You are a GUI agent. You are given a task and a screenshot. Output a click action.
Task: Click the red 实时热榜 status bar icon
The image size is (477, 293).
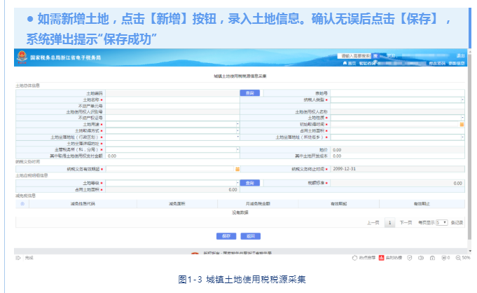pos(381,258)
